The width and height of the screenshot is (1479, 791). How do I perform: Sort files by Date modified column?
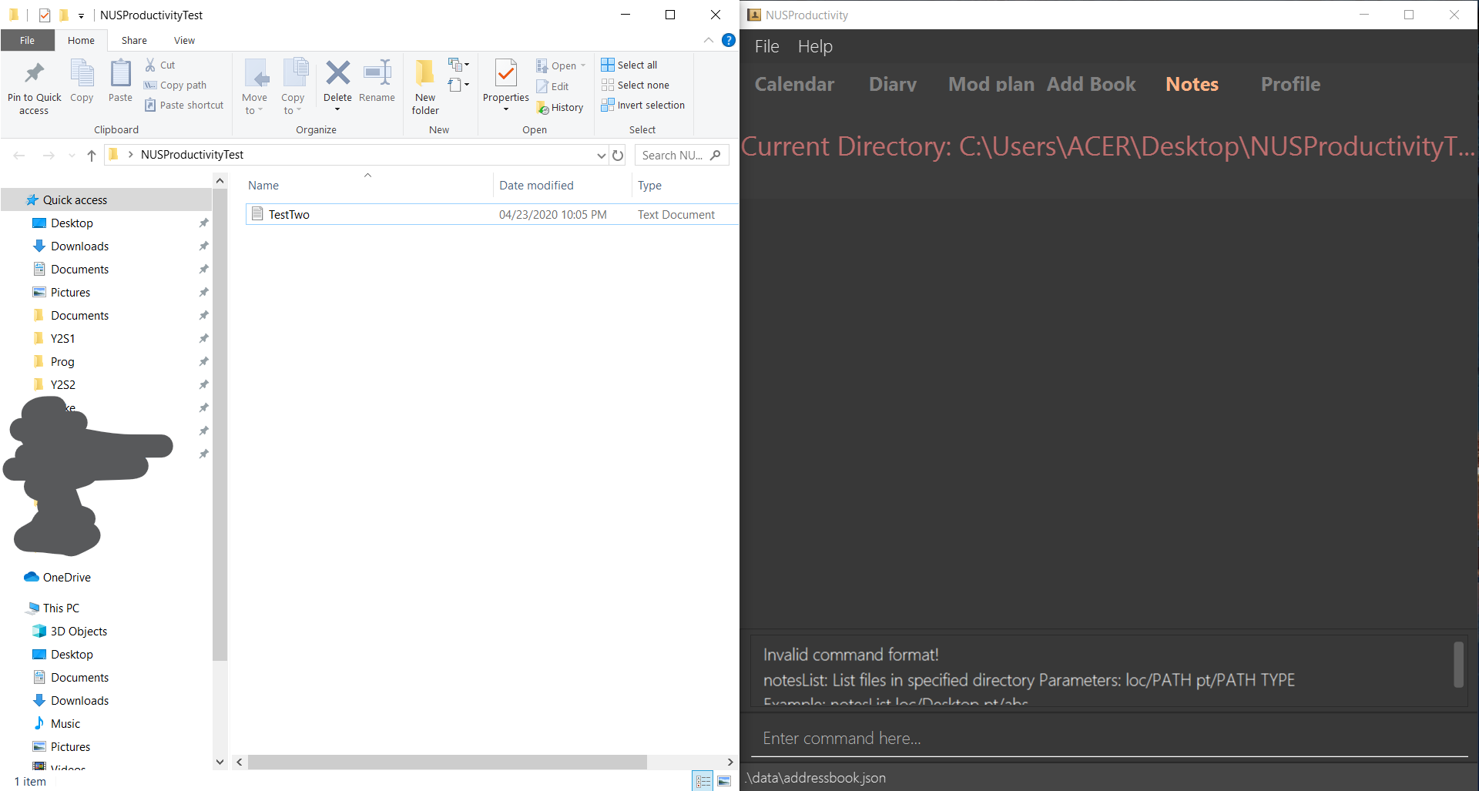pos(536,186)
